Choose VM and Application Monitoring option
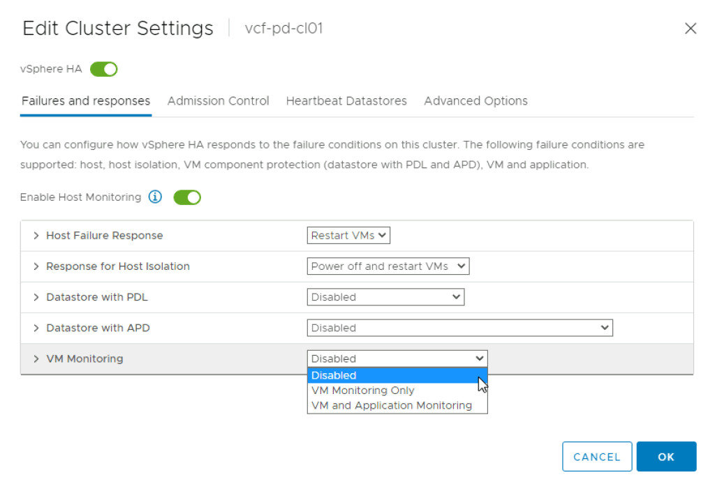This screenshot has height=484, width=715. point(392,405)
